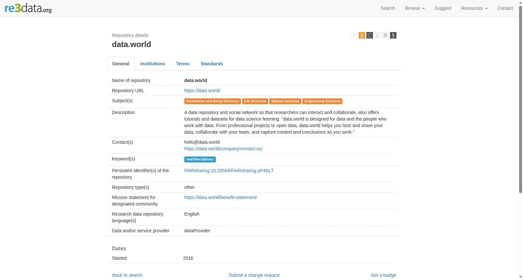
Task: Click the 'data.world' page heading
Action: coord(131,44)
